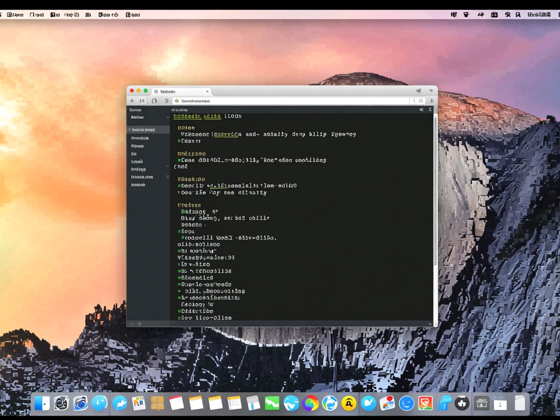Screen dimensions: 560x420
Task: Launch Safari compass icon in dock
Action: tap(100, 403)
